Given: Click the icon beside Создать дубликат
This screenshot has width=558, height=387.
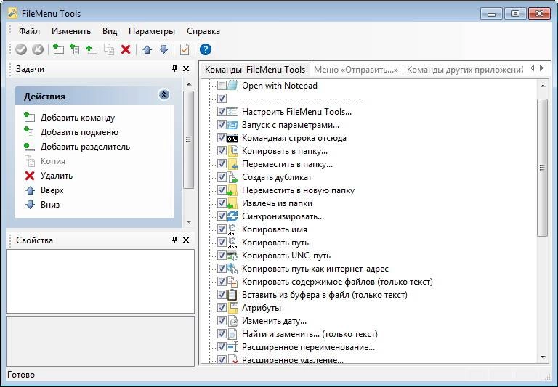Looking at the screenshot, I should (x=232, y=177).
